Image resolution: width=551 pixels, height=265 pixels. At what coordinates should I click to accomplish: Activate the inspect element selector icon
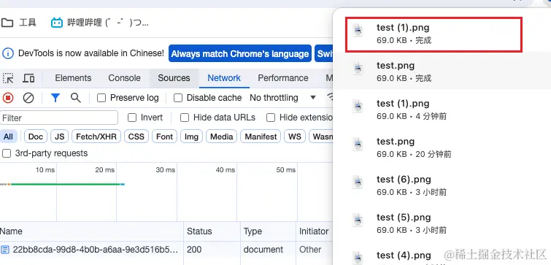pos(8,78)
